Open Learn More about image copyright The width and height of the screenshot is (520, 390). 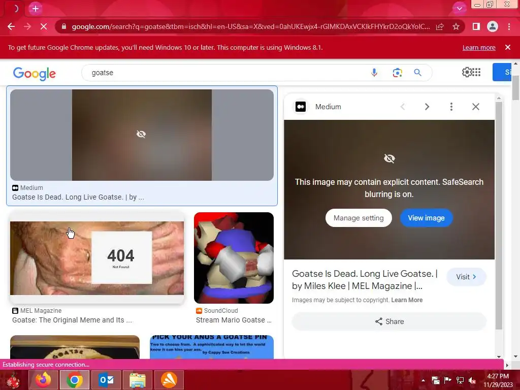click(407, 300)
